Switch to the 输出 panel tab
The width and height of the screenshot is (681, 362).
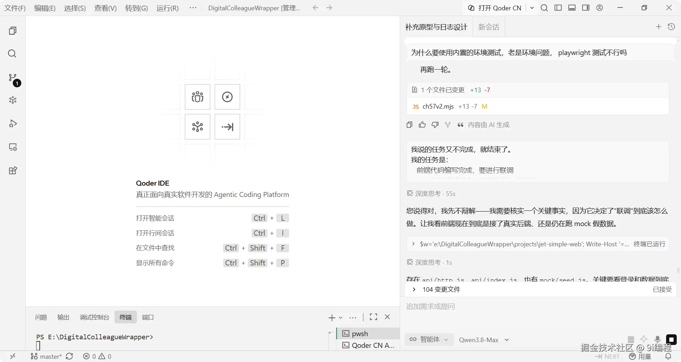point(63,317)
